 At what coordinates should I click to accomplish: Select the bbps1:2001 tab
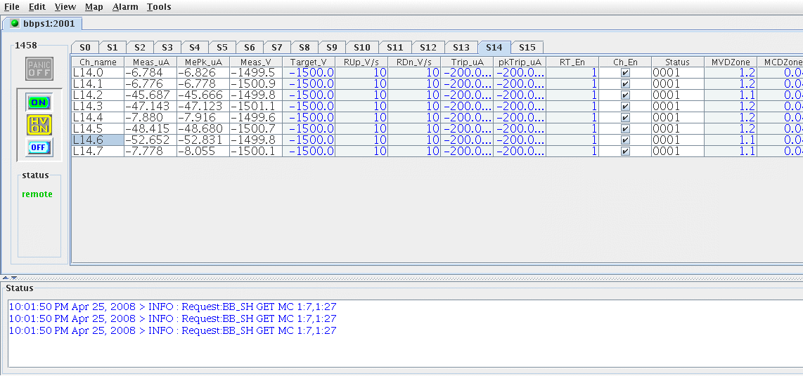[41, 24]
